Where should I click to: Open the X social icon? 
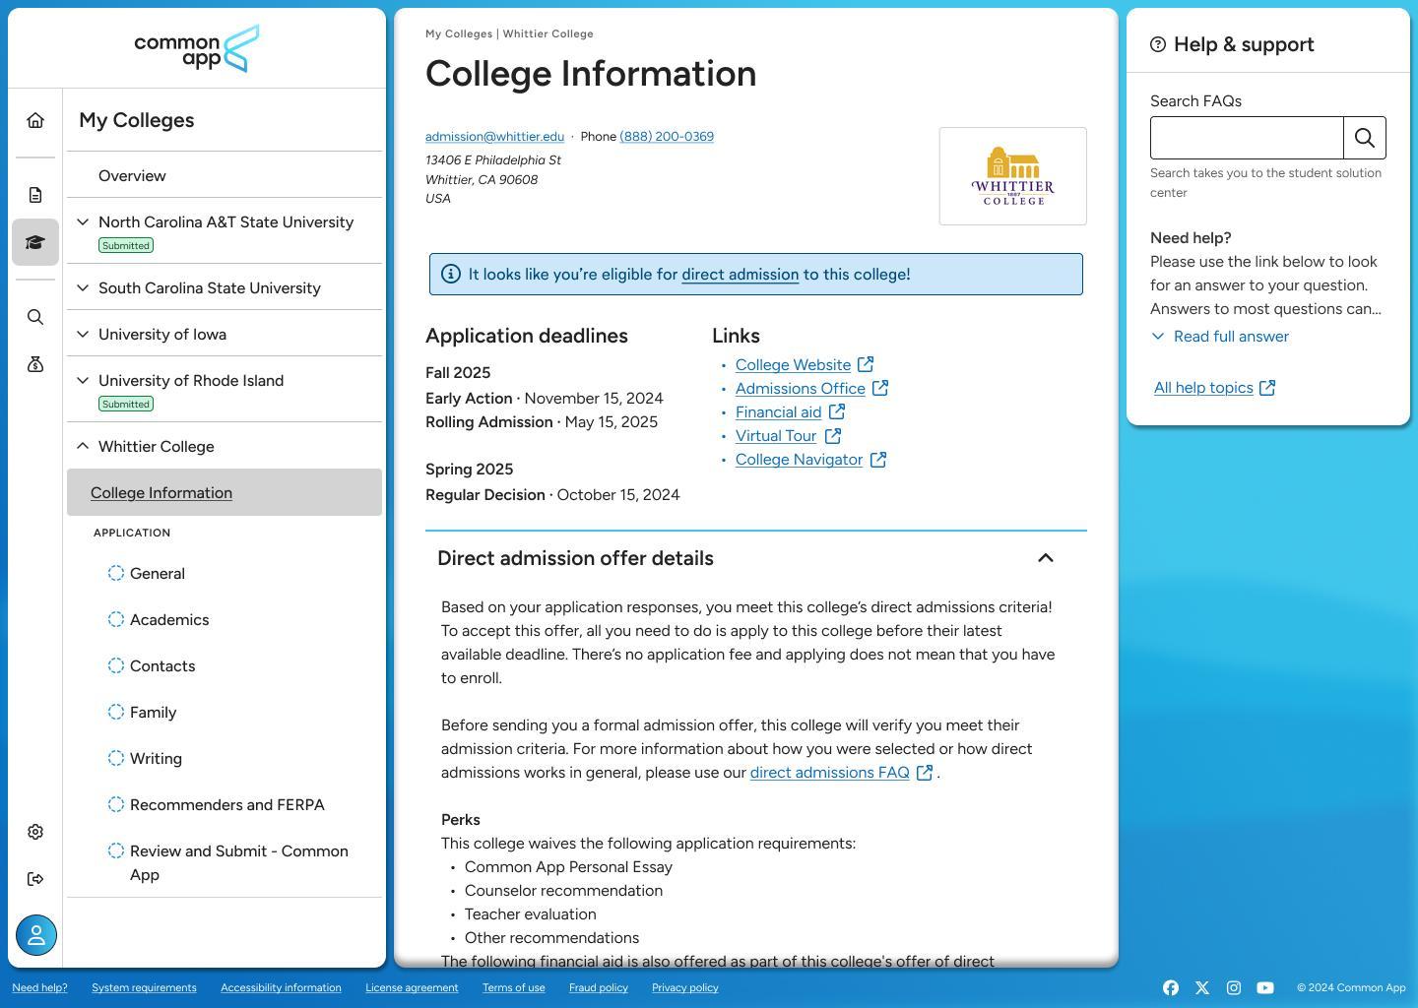pos(1202,987)
